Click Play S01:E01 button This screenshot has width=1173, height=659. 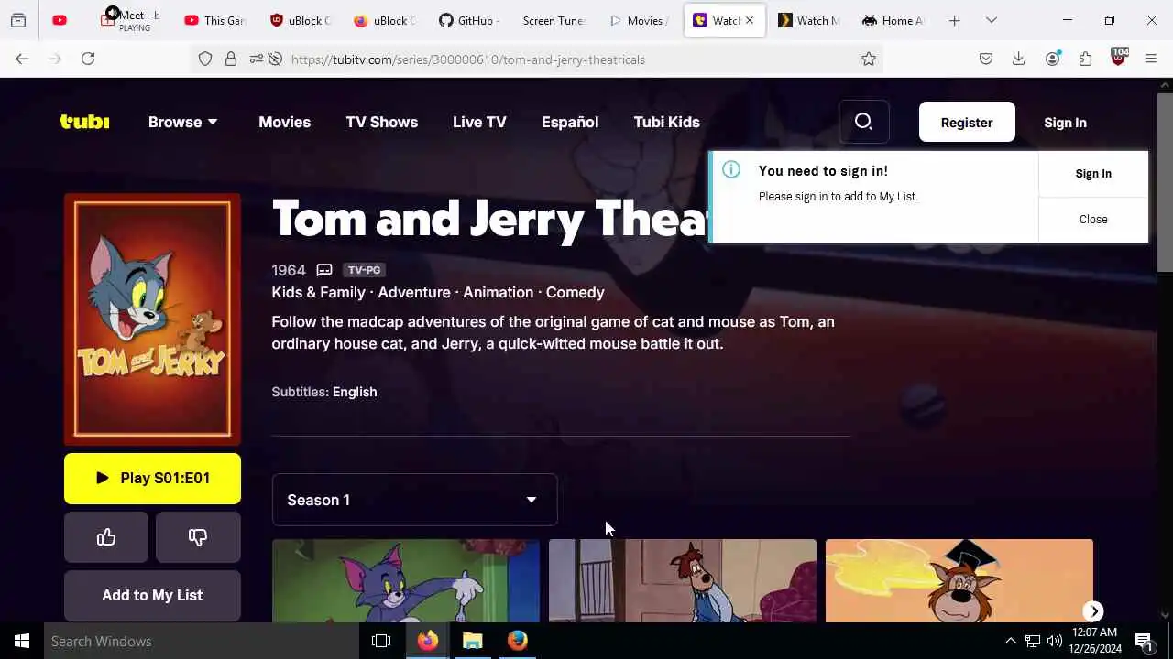tap(152, 478)
